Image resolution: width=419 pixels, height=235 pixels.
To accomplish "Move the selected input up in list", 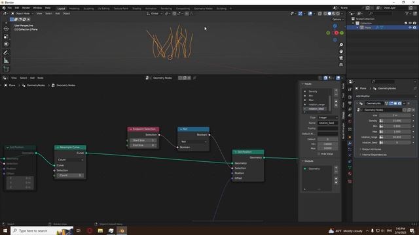I will (x=336, y=101).
